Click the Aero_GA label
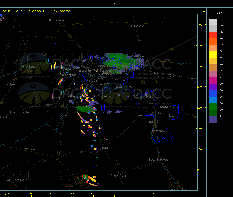Image resolution: width=233 pixels, height=197 pixels. [155, 122]
